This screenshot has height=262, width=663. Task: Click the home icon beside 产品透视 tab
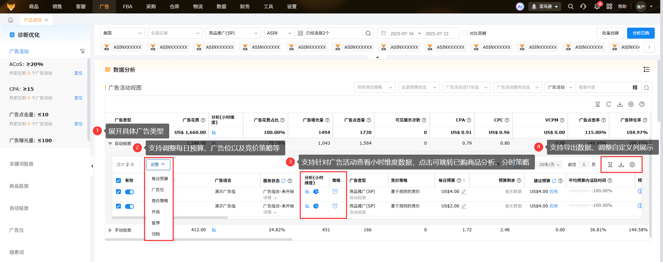(11, 20)
